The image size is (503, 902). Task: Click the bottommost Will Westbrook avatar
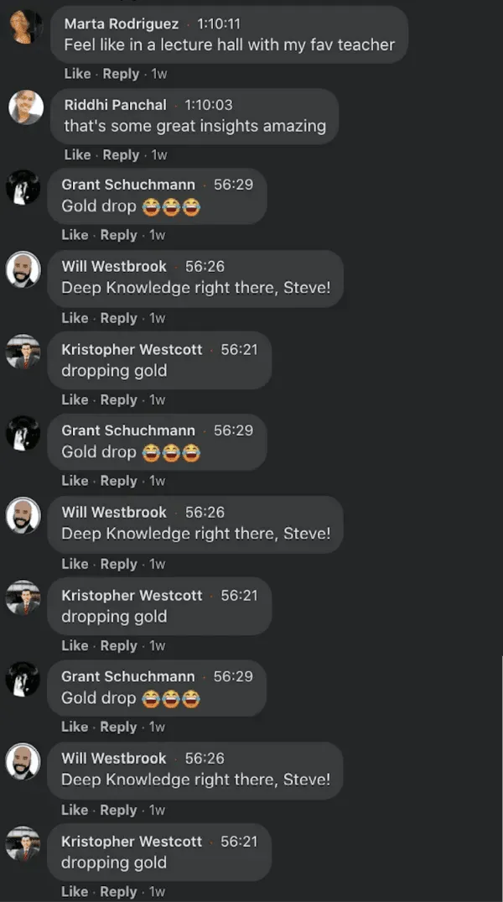point(23,762)
